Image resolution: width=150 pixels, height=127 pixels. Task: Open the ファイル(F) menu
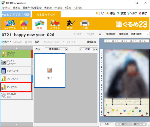6,8
